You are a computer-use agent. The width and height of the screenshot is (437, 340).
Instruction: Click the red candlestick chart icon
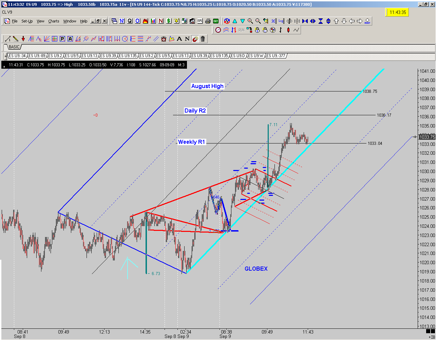coord(288,30)
